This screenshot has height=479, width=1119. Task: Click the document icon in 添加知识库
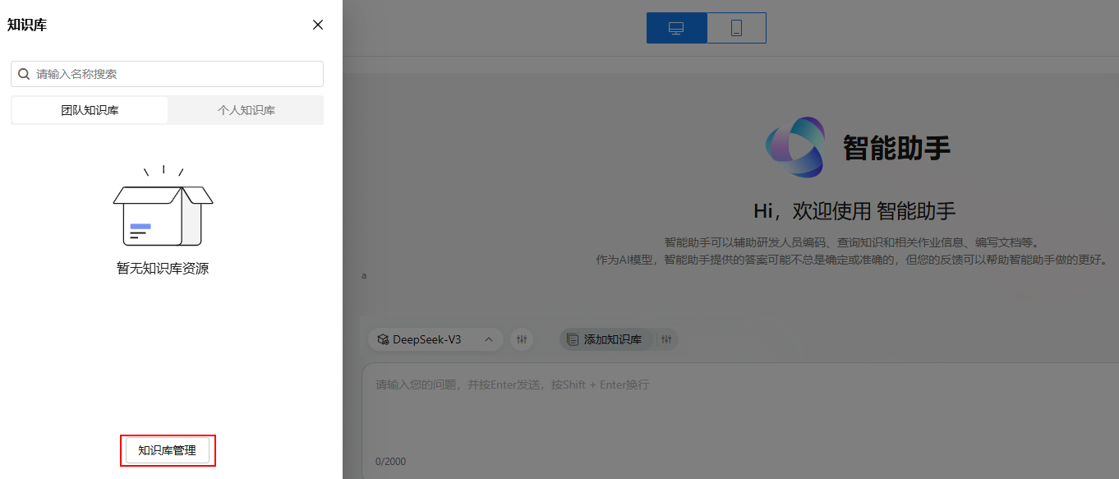pos(573,339)
